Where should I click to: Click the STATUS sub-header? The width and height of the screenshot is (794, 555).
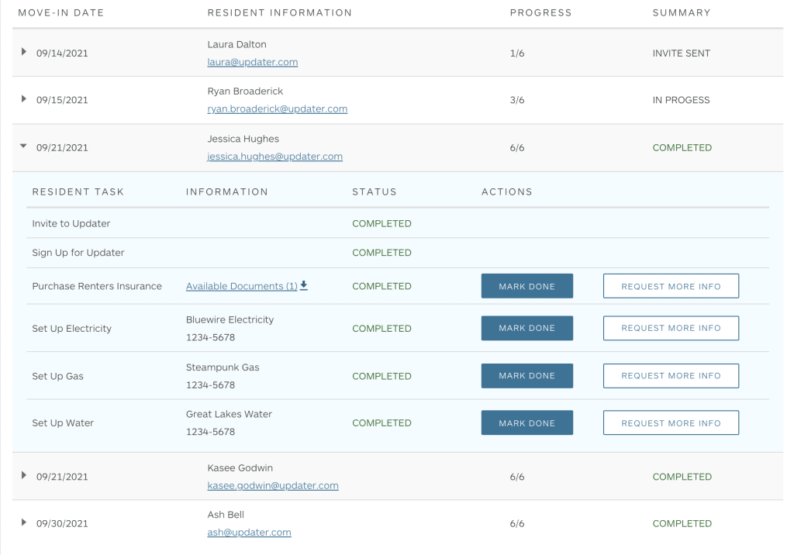[375, 192]
